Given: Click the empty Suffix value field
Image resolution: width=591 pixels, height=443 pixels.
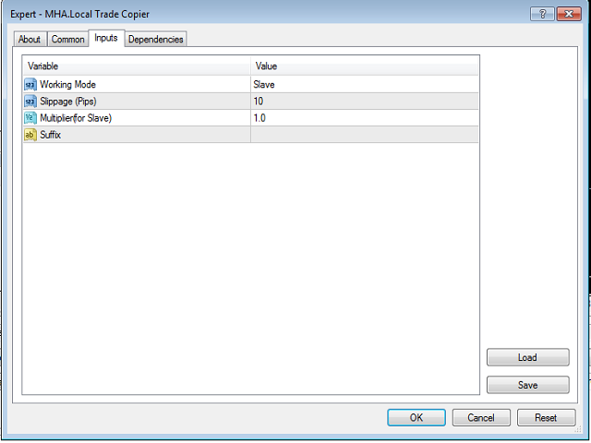Looking at the screenshot, I should point(364,135).
